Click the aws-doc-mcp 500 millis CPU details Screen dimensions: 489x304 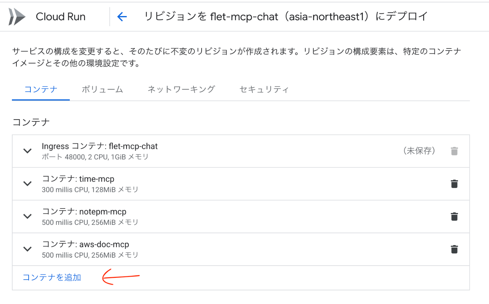point(90,256)
